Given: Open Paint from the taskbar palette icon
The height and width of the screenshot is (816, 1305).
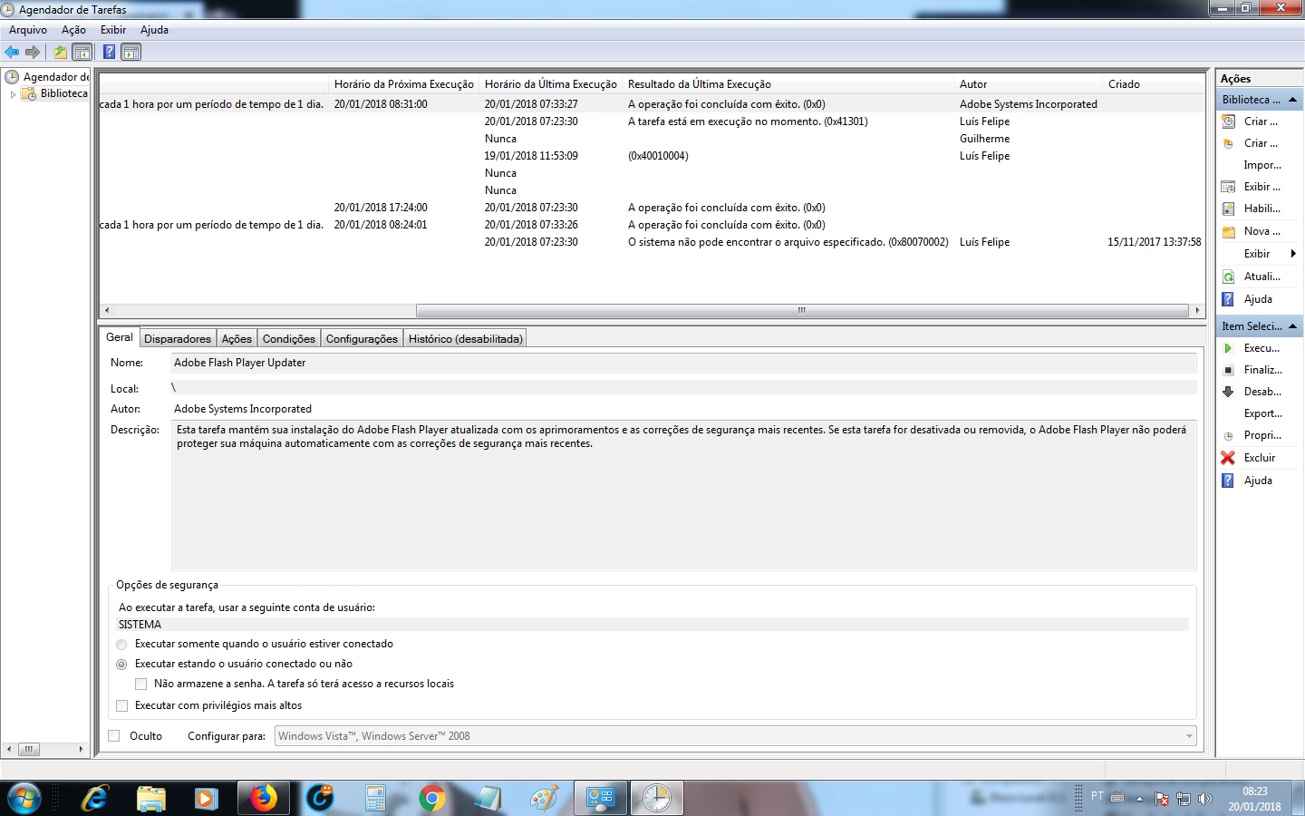Looking at the screenshot, I should [x=544, y=798].
